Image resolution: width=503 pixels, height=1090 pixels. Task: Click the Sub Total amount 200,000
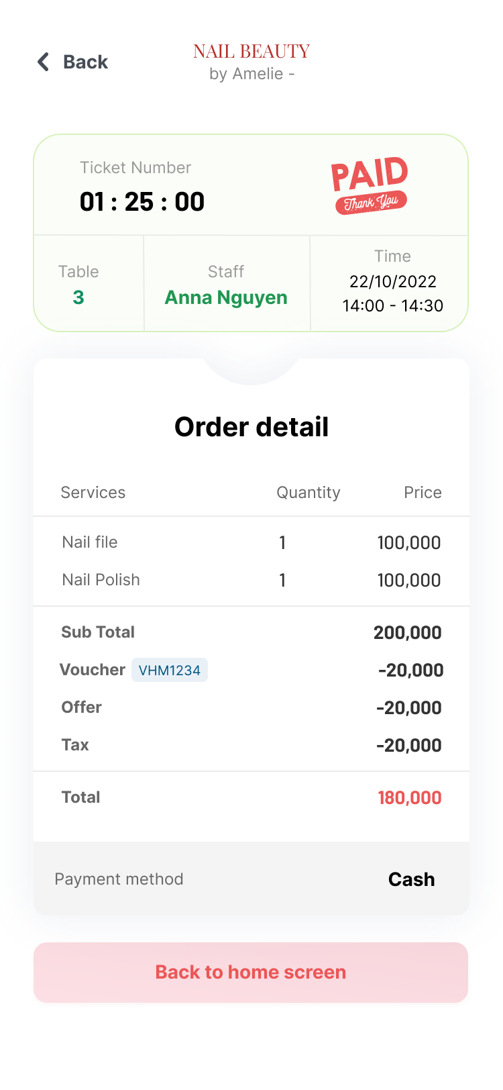tap(407, 632)
